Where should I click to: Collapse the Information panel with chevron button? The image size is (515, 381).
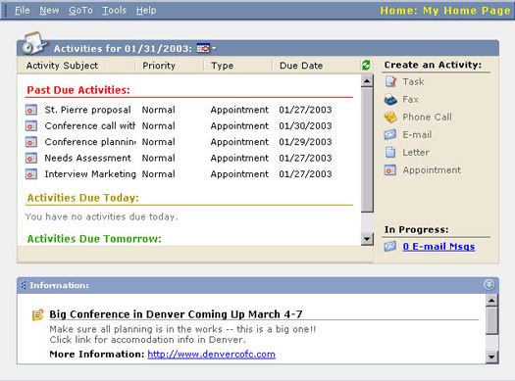pos(489,284)
